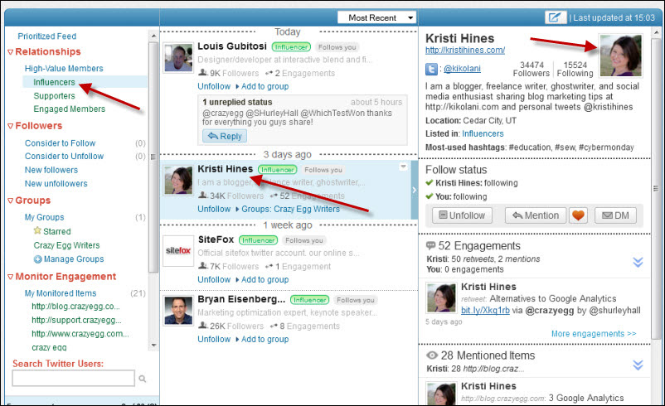665x406 pixels.
Task: Click the plus icon beside Manage Groups
Action: (38, 259)
